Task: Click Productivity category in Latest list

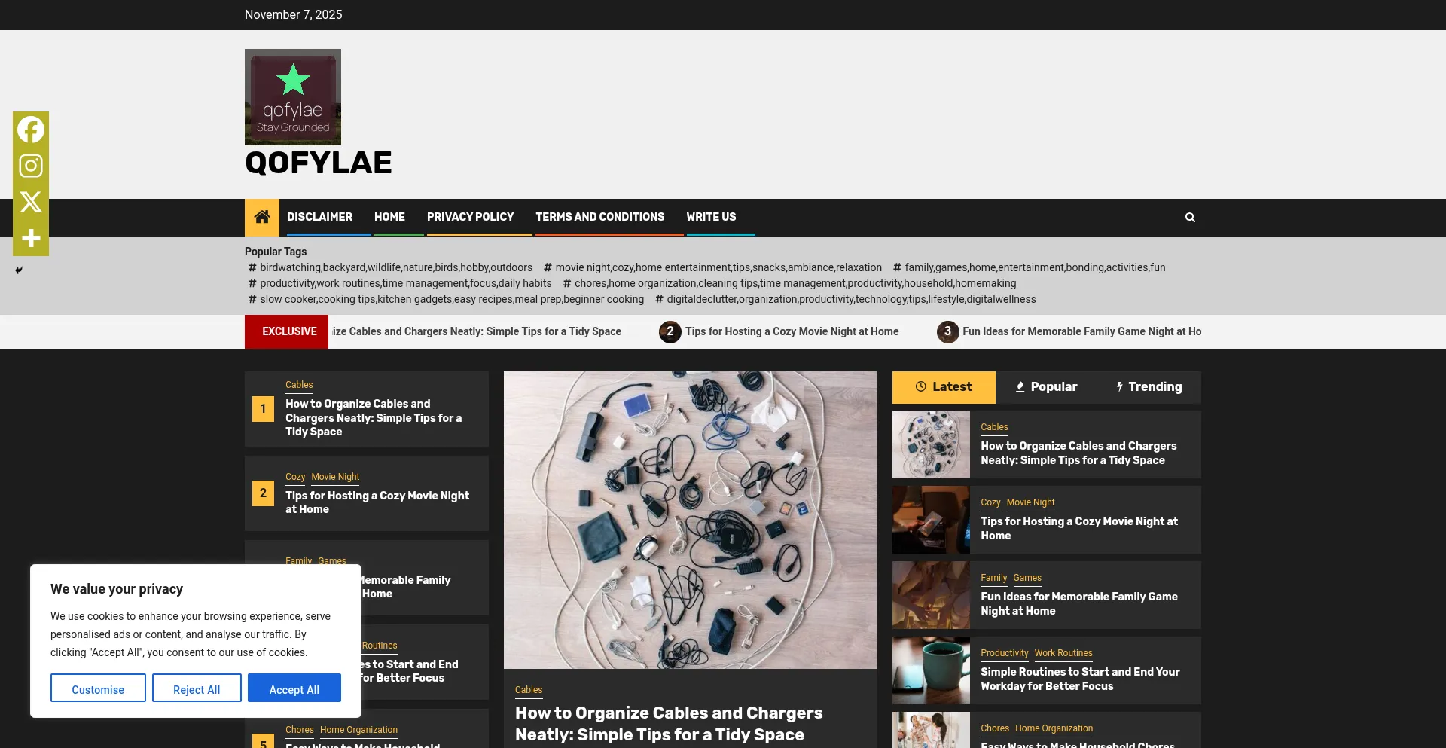Action: [x=1004, y=653]
